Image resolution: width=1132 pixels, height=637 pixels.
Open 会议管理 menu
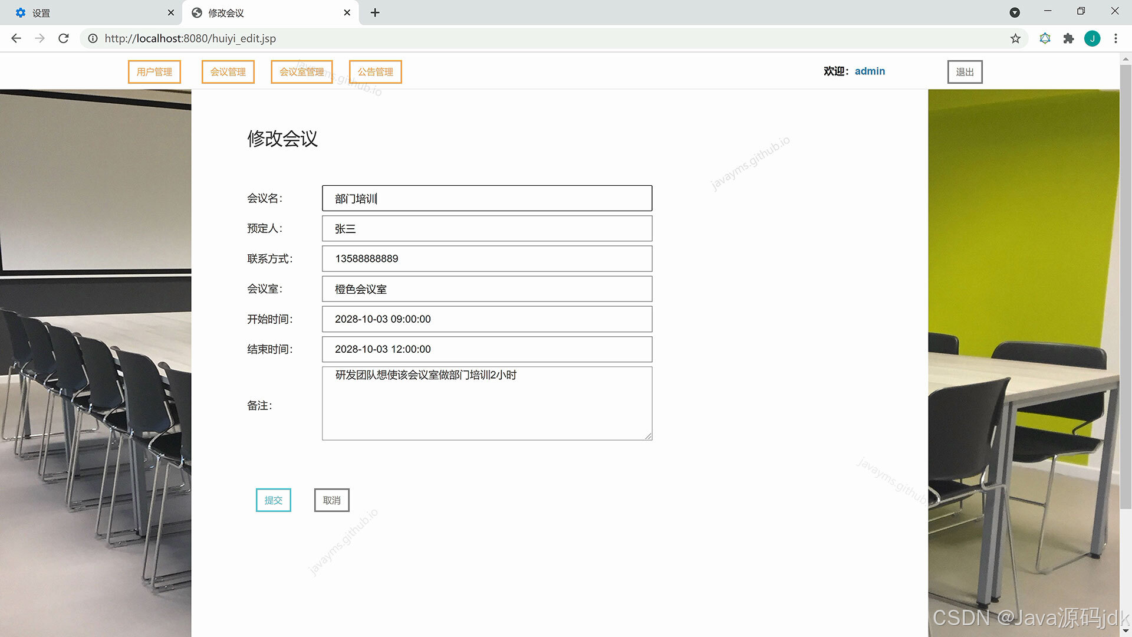coord(228,72)
